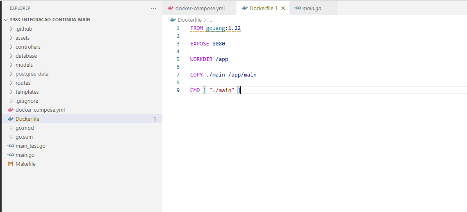This screenshot has width=467, height=212.
Task: Click port value 8080 in editor
Action: (219, 44)
